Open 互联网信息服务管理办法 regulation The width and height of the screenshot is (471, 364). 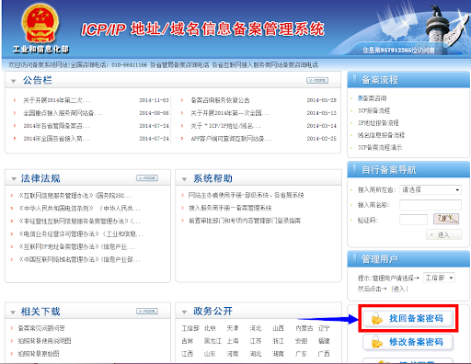[75, 196]
